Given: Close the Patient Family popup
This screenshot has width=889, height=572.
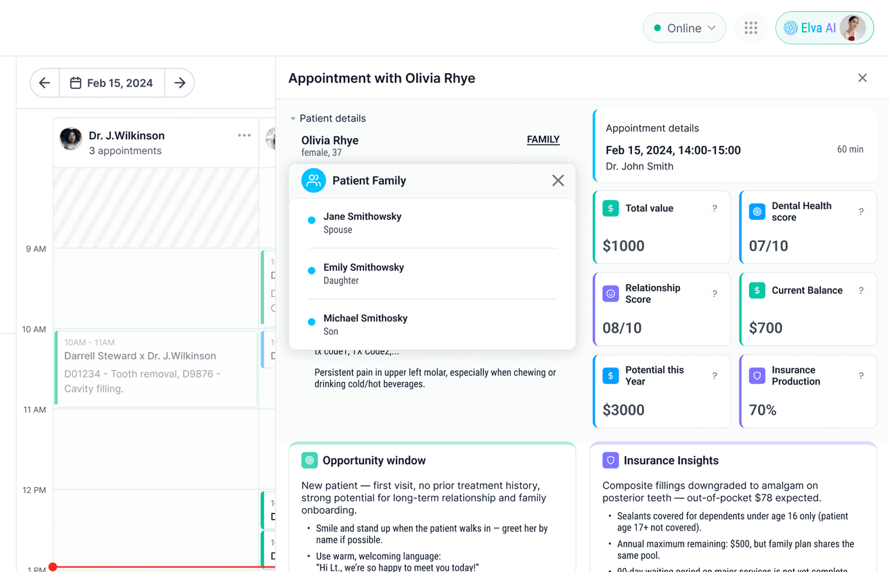Looking at the screenshot, I should [557, 181].
